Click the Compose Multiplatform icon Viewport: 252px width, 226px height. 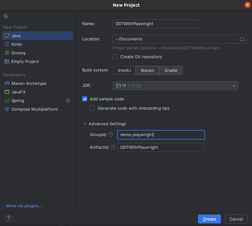coord(7,109)
